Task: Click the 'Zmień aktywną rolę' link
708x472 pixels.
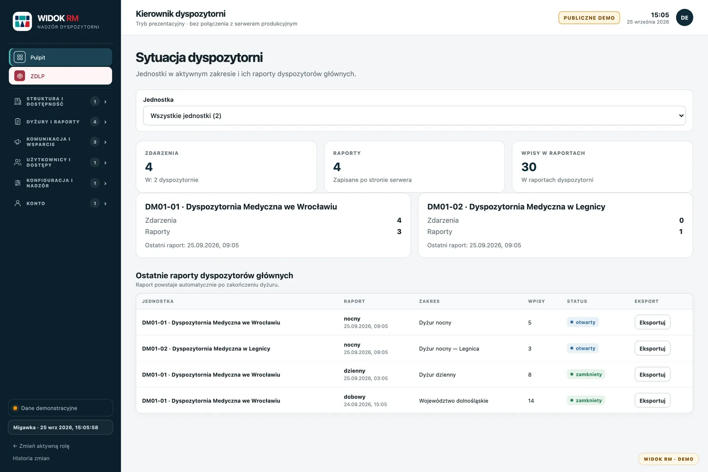Action: click(x=41, y=446)
